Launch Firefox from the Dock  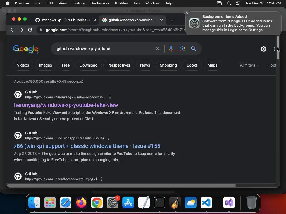(81, 202)
